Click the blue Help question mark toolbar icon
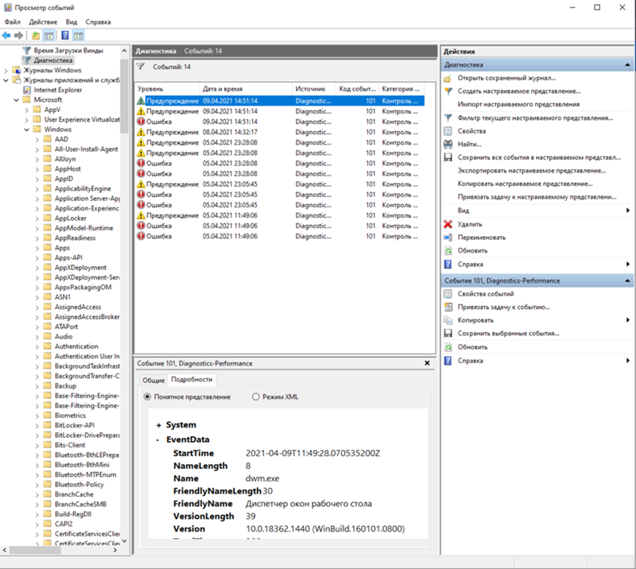Screen dimensions: 636x569 pyautogui.click(x=65, y=35)
